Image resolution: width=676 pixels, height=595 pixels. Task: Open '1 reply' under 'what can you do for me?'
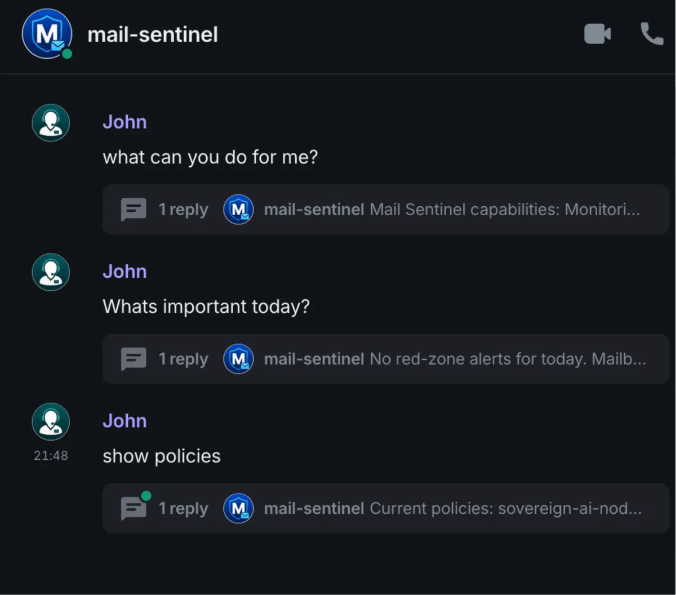tap(183, 210)
